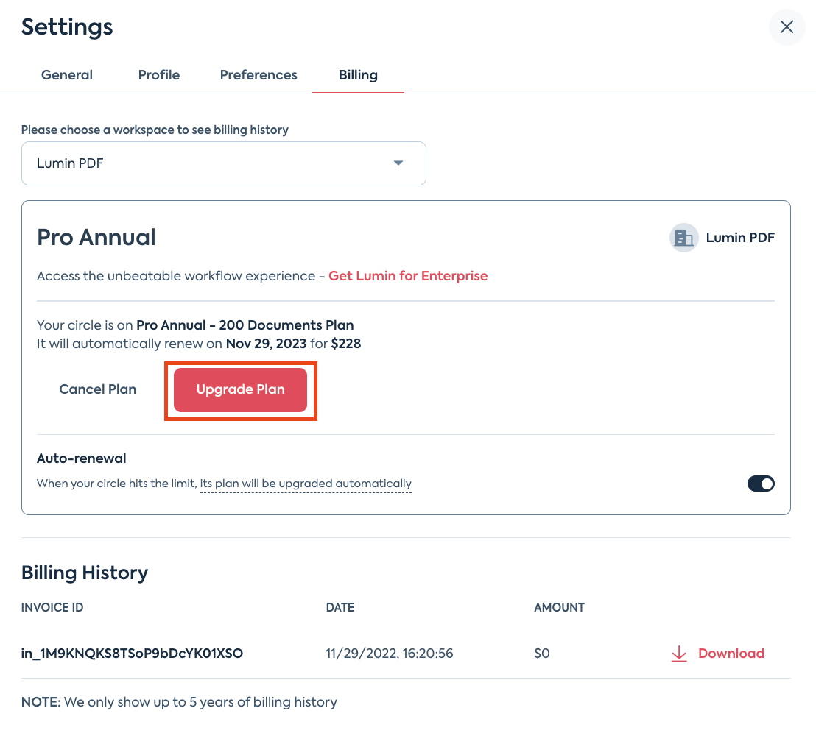Image resolution: width=816 pixels, height=733 pixels.
Task: Click the Pro Annual plan heading
Action: (x=96, y=238)
